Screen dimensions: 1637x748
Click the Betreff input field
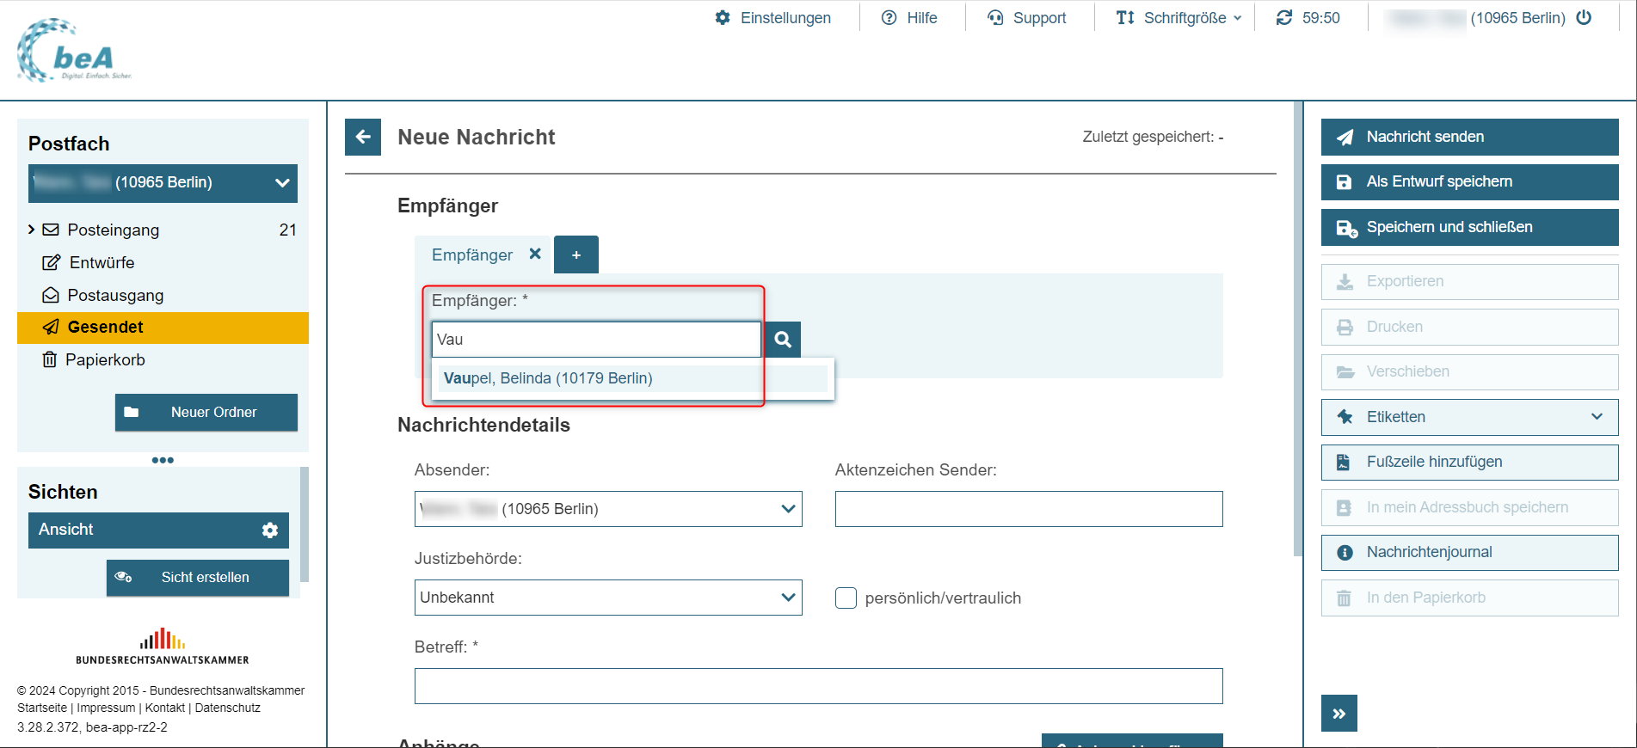818,686
